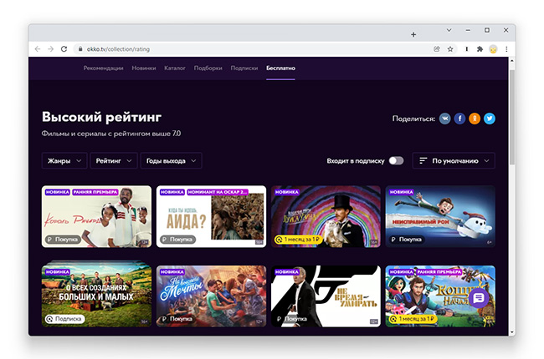Viewport: 544px width, 359px height.
Task: Open the tab search chevron
Action: coord(449,30)
